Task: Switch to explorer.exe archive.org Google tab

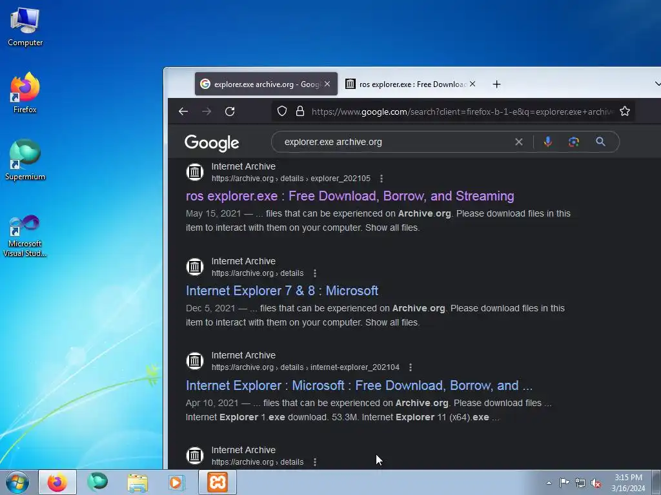Action: coord(266,84)
